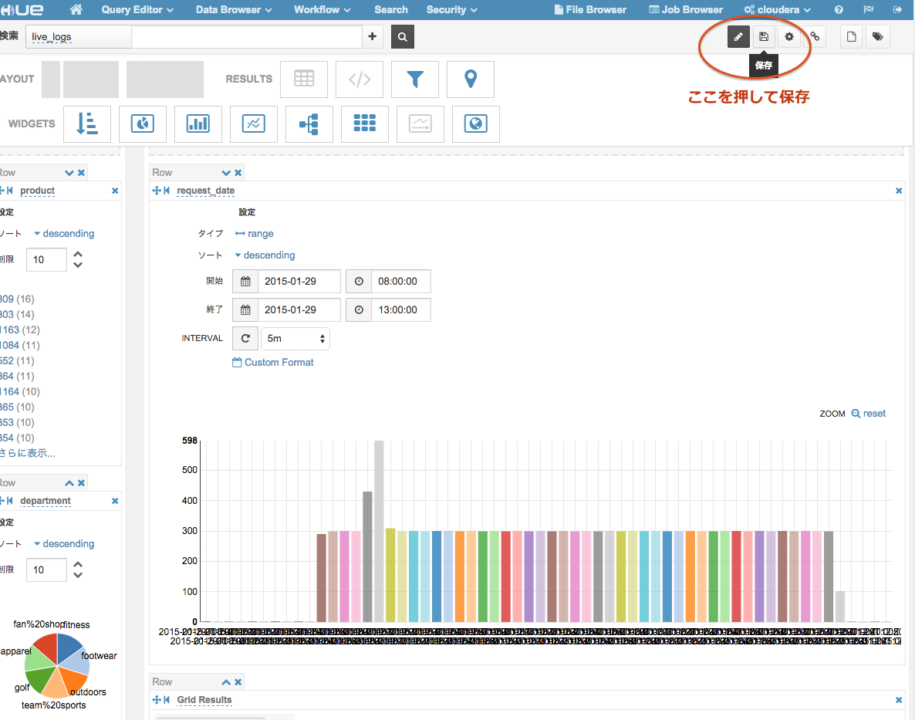Toggle the pencil edit mode button
The height and width of the screenshot is (720, 915).
tap(738, 37)
